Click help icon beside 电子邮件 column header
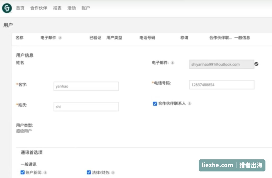 60,38
